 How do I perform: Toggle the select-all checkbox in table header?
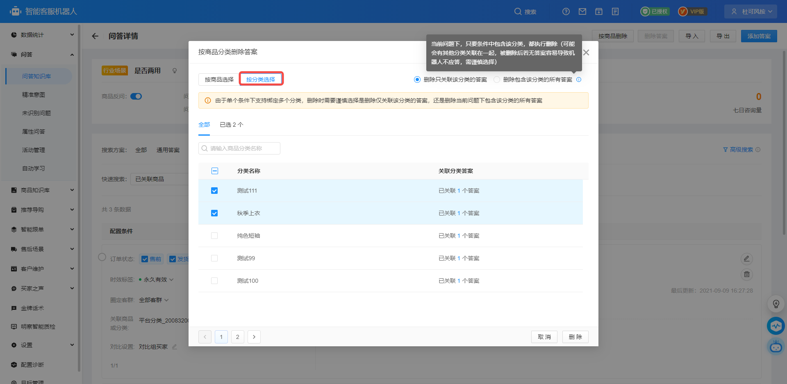coord(215,171)
